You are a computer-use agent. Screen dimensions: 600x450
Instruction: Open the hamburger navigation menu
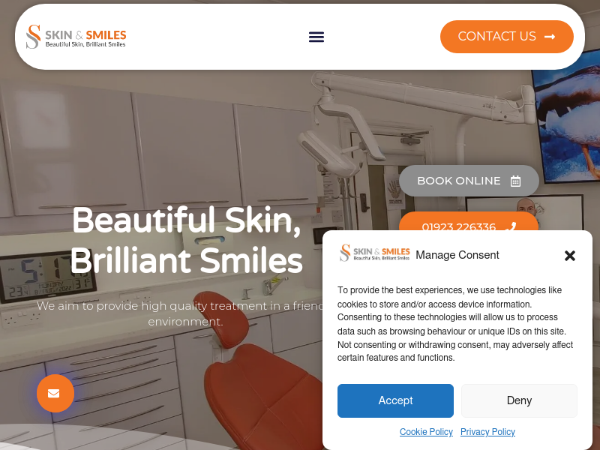316,37
